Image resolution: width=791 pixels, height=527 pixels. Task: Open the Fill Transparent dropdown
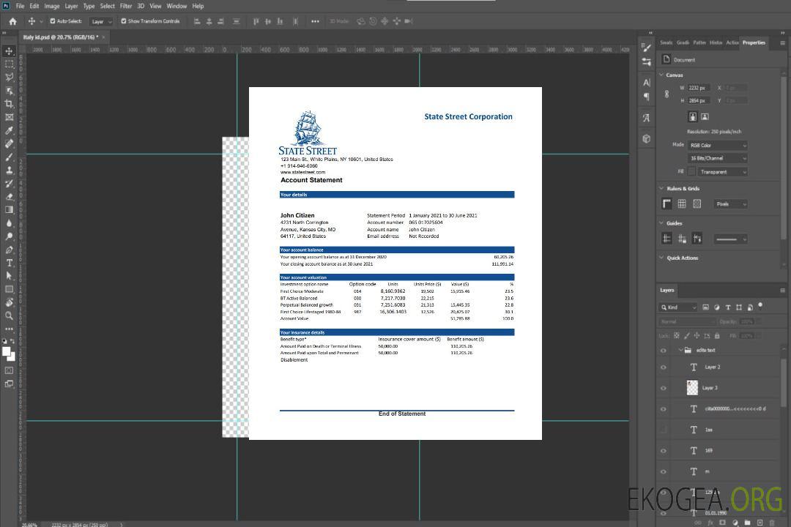tap(722, 172)
